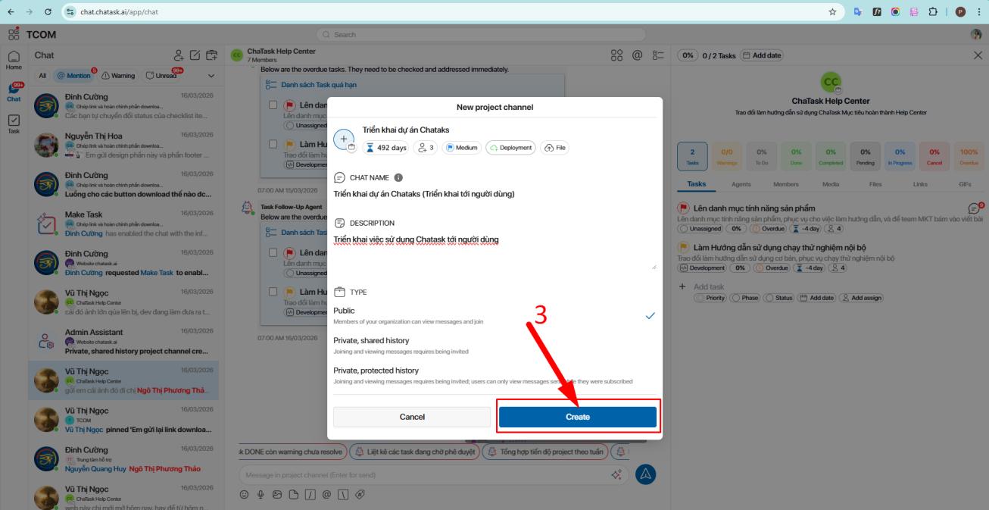Switch to the Files tab
The width and height of the screenshot is (989, 510).
coord(875,184)
